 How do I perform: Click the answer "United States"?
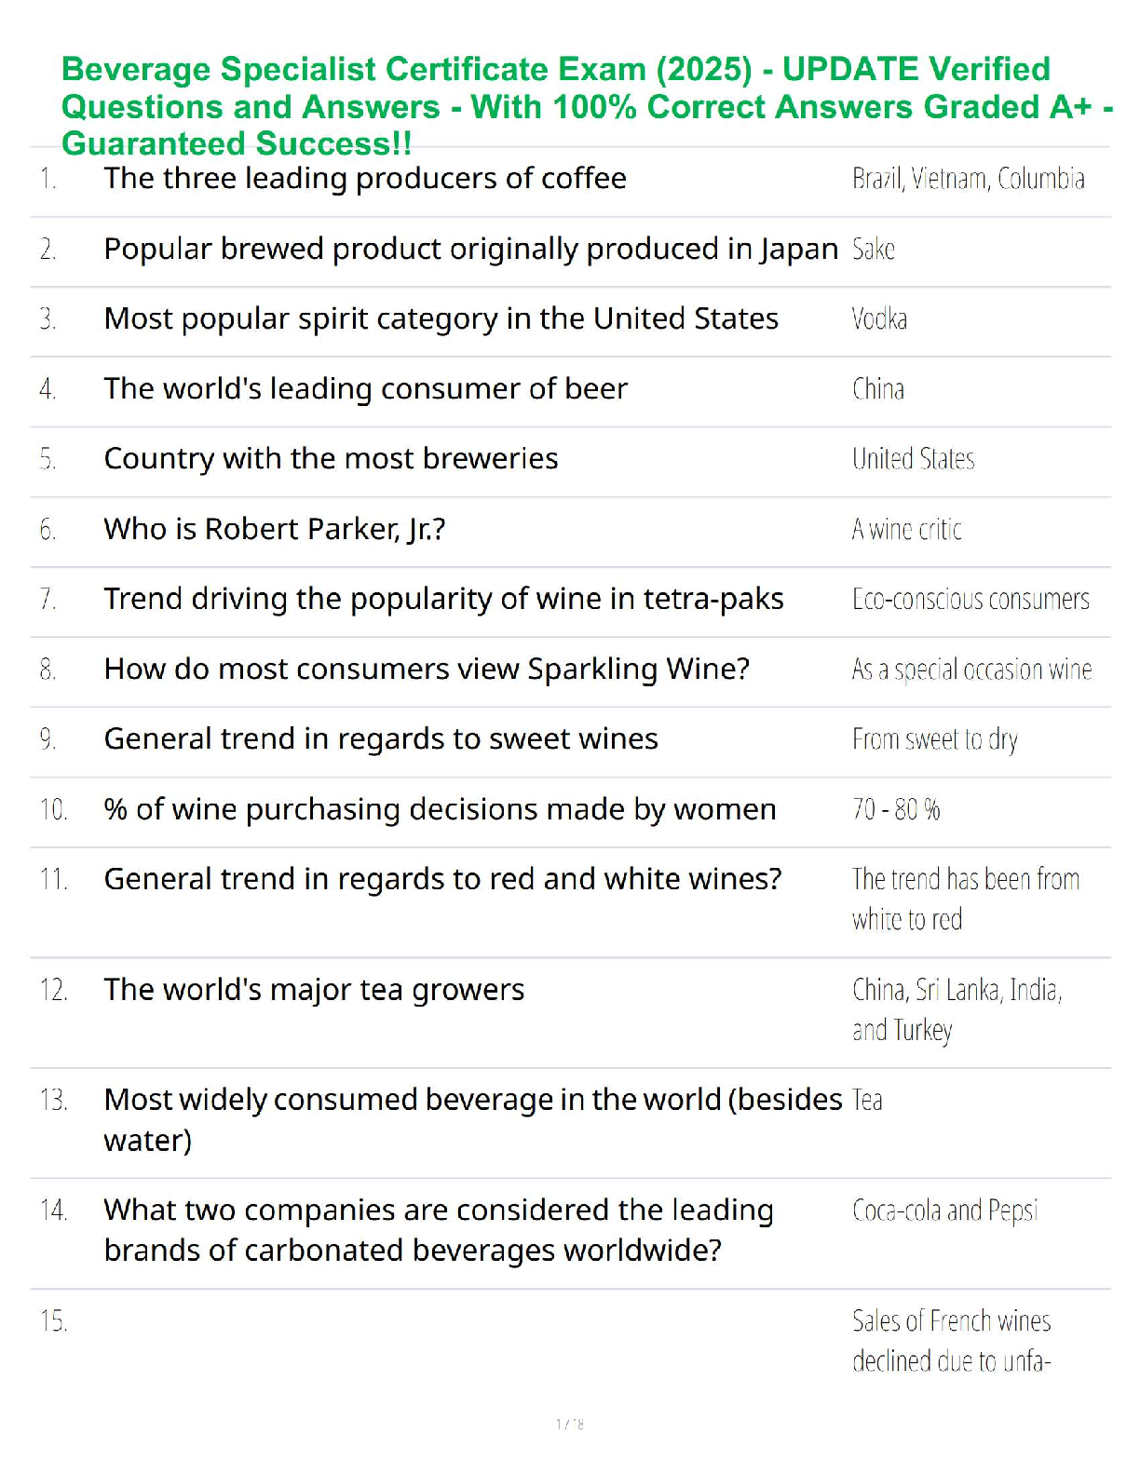click(x=913, y=459)
